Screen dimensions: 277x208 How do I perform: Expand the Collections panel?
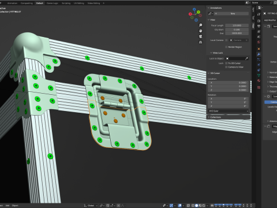pos(208,117)
